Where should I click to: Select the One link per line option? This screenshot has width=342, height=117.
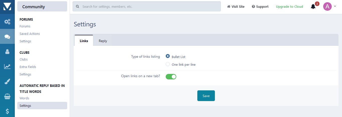pos(168,64)
